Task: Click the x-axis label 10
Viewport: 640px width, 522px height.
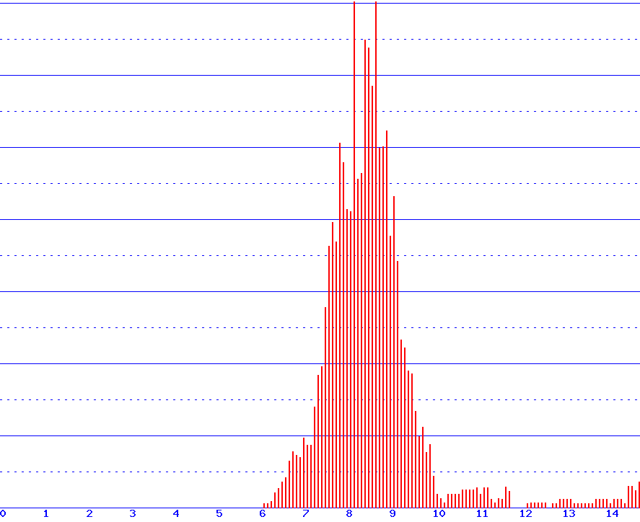Action: click(439, 513)
